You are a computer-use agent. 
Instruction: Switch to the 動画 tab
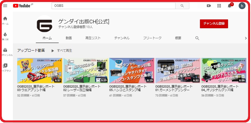(x=69, y=38)
